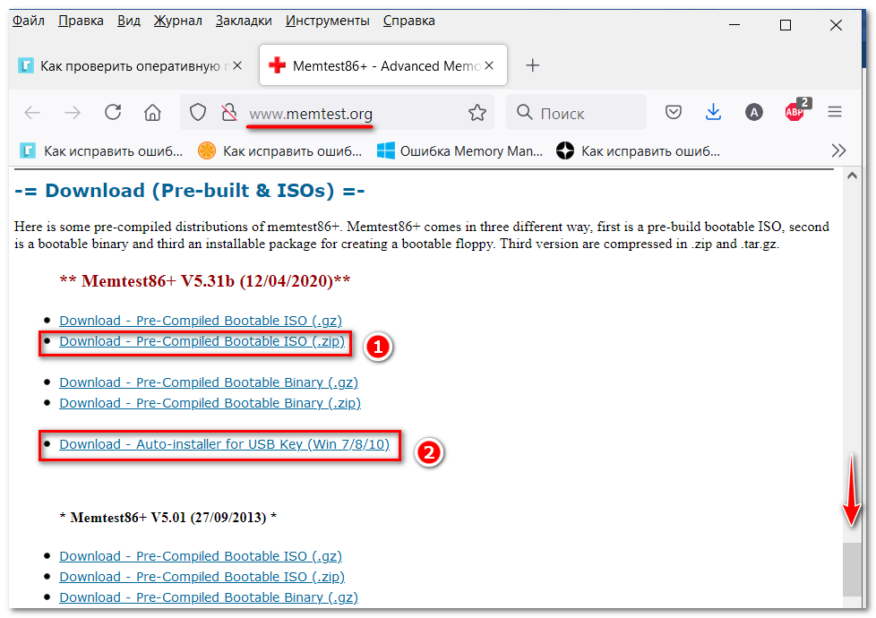
Task: Open the Firefox home page
Action: click(152, 112)
